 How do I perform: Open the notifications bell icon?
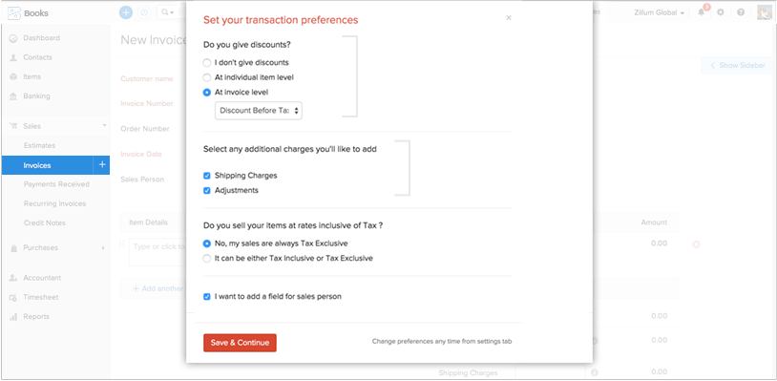tap(702, 12)
